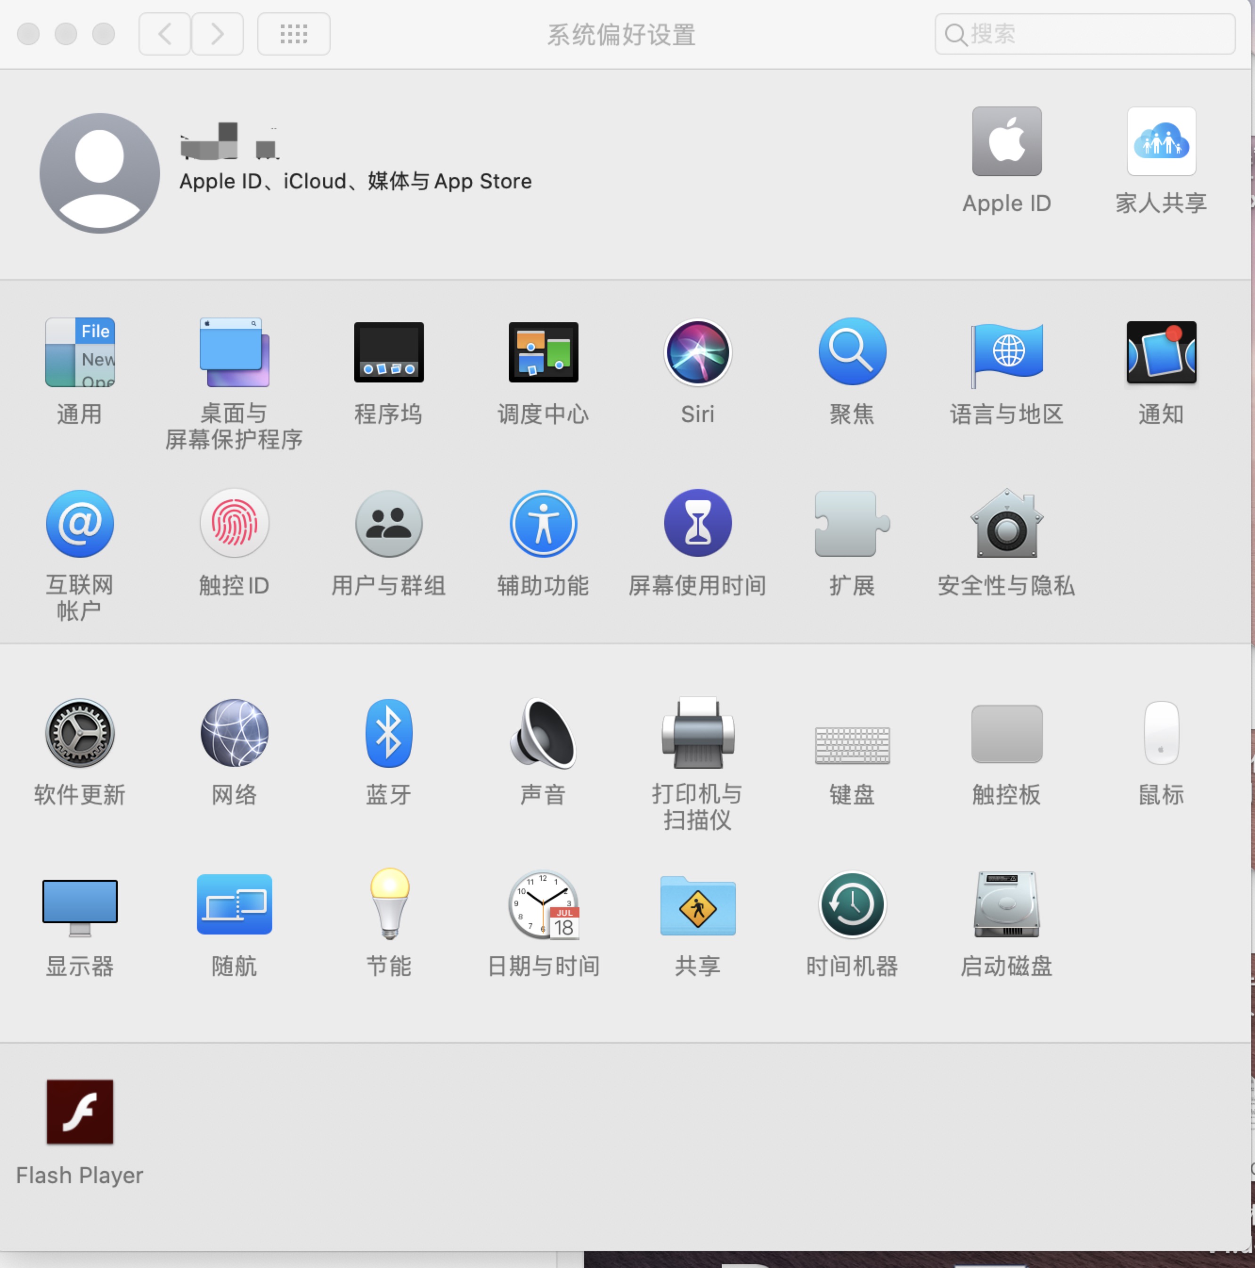Click the back navigation arrow
The height and width of the screenshot is (1268, 1255).
click(165, 34)
